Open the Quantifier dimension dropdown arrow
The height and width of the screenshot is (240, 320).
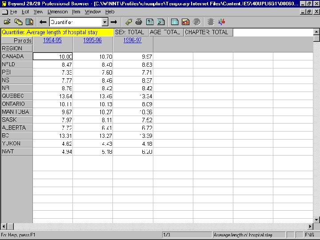point(105,22)
